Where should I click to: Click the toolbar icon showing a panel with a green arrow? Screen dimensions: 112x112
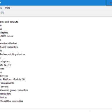[2, 13]
